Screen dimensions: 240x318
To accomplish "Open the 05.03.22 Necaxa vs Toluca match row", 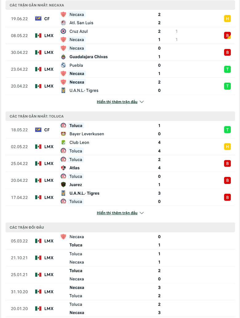I will tap(120, 241).
